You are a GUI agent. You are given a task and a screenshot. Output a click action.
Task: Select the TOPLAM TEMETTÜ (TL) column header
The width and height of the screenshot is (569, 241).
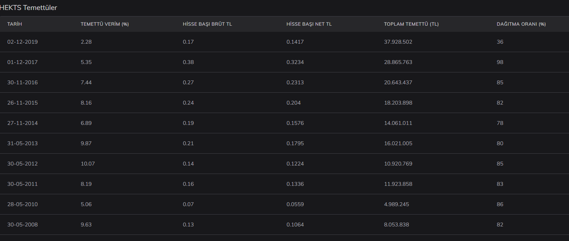point(411,24)
